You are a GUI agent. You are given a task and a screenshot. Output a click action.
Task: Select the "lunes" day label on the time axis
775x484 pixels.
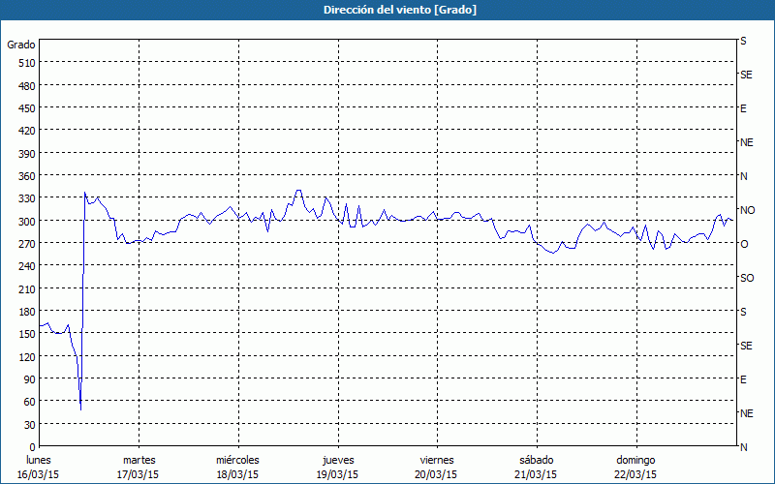(39, 460)
